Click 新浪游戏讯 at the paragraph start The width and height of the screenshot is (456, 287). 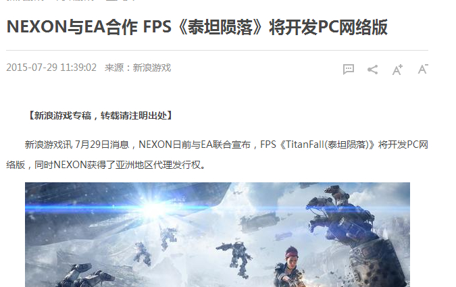49,145
